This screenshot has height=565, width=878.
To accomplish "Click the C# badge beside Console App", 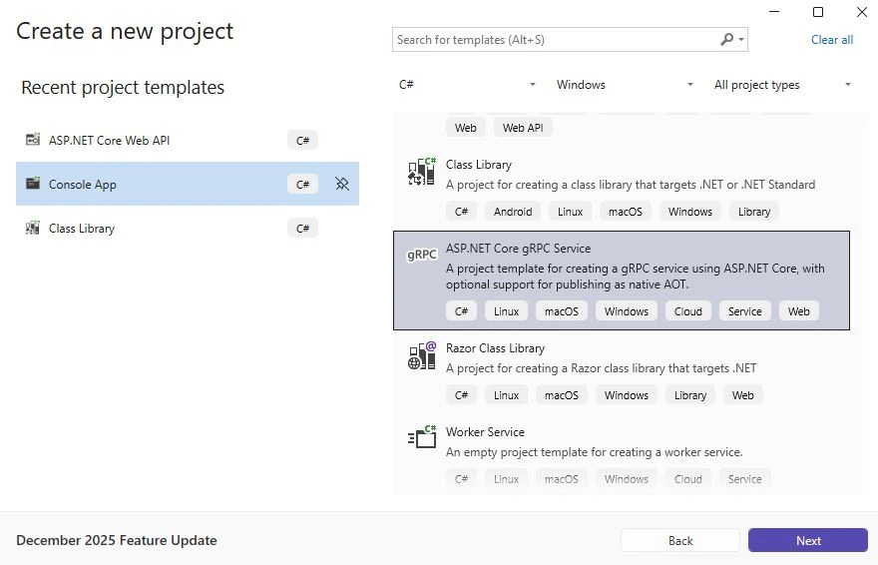I will pyautogui.click(x=302, y=185).
